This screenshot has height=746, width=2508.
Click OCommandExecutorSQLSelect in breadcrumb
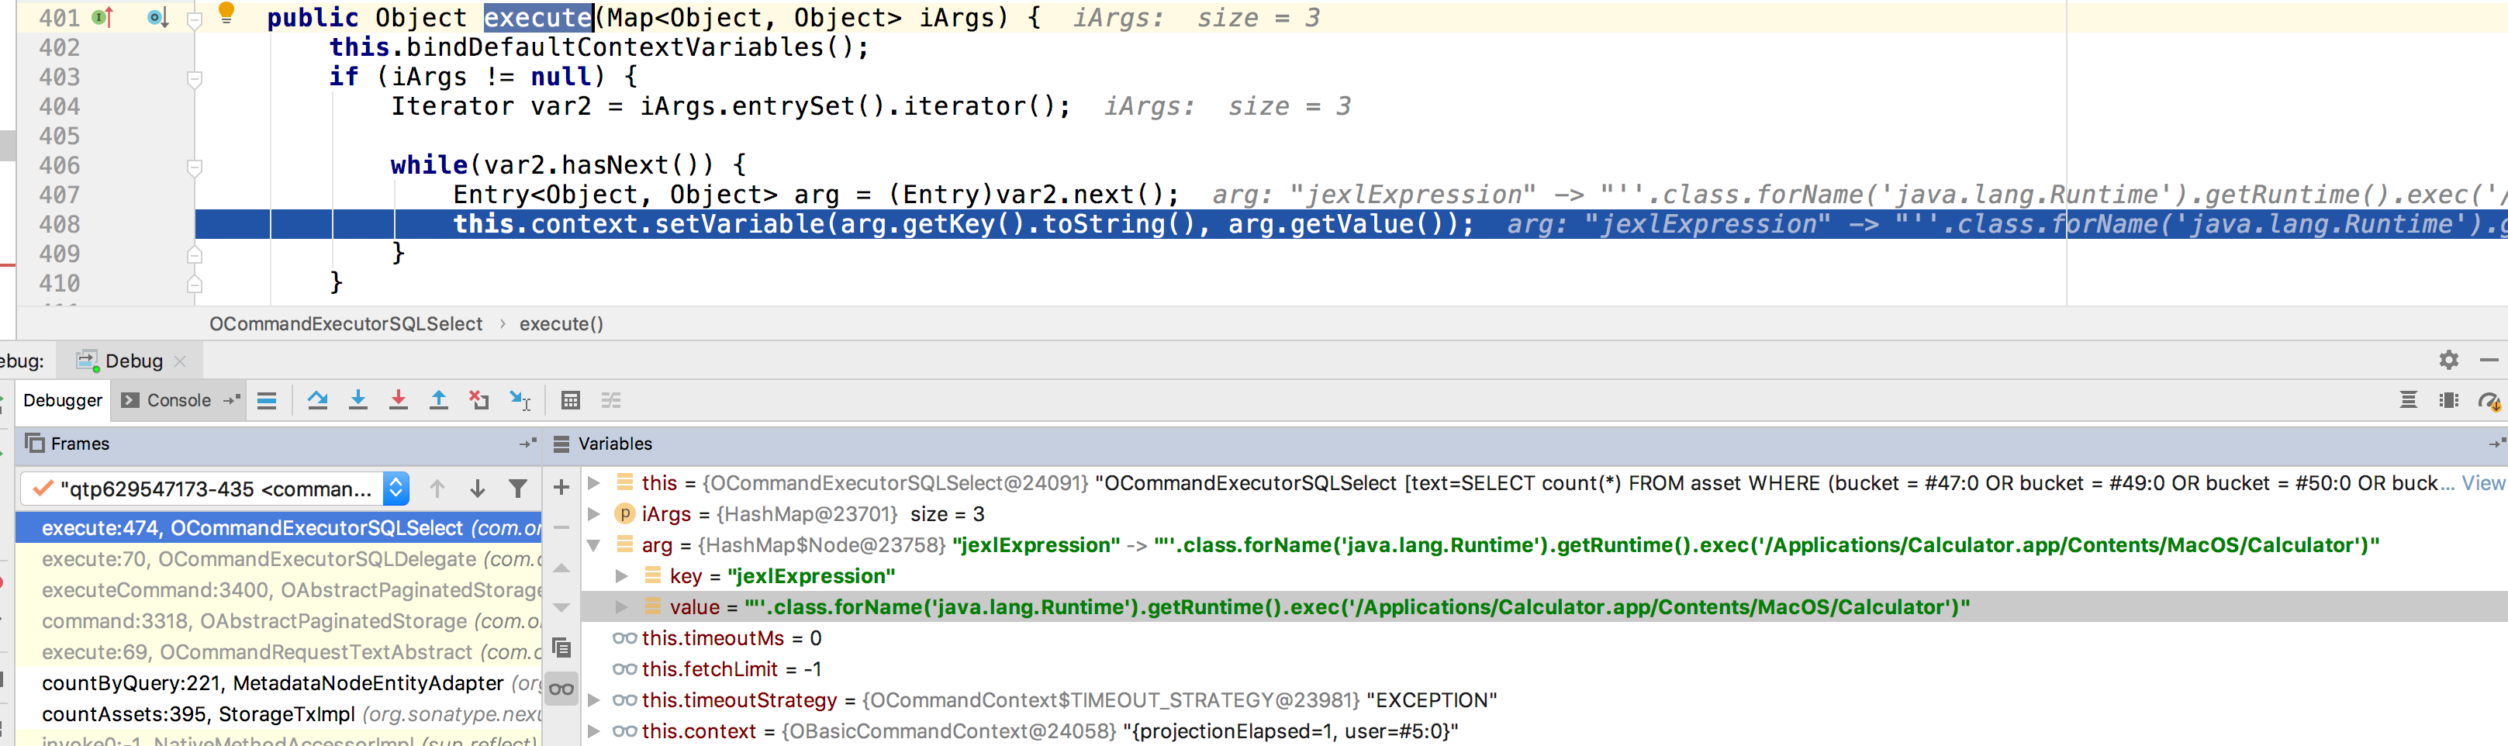pos(346,323)
